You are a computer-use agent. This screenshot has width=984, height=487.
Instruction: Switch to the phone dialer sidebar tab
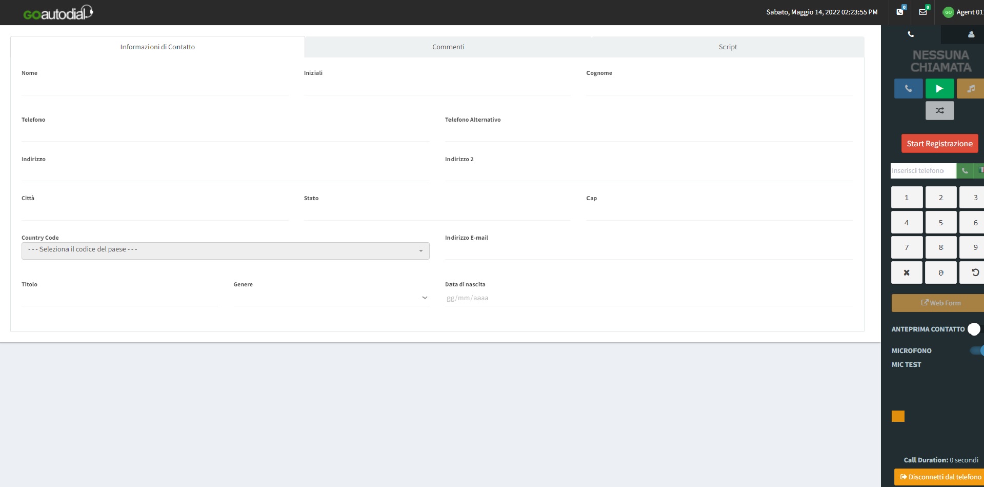911,34
